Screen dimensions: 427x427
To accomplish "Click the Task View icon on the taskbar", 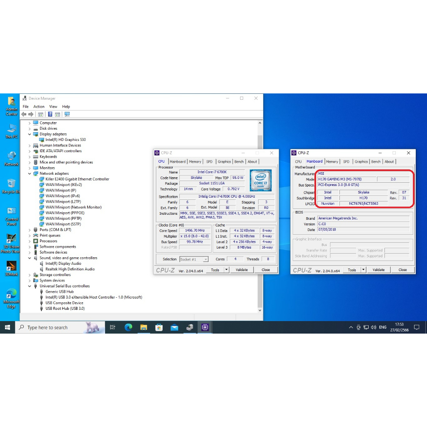I will [x=113, y=327].
